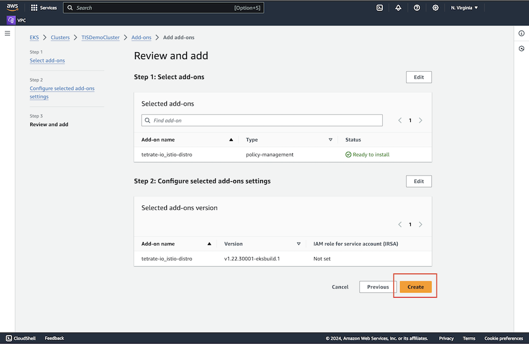Navigate to EKS breadcrumb

point(34,37)
